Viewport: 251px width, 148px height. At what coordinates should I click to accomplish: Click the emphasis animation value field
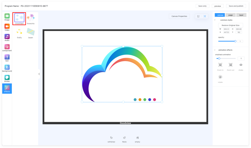click(x=241, y=58)
